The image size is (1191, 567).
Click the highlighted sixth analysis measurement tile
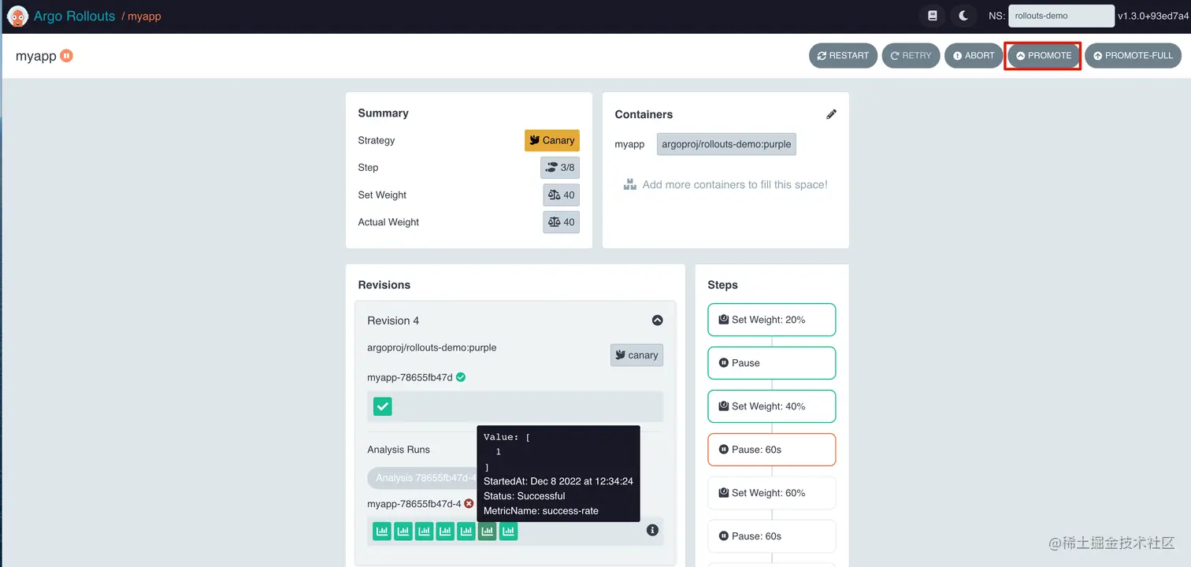(488, 532)
